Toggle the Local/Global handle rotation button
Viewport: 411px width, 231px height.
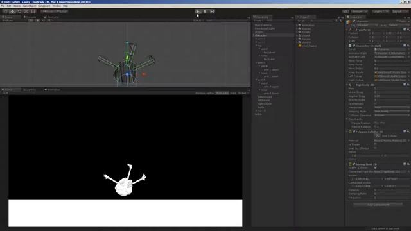pyautogui.click(x=62, y=12)
